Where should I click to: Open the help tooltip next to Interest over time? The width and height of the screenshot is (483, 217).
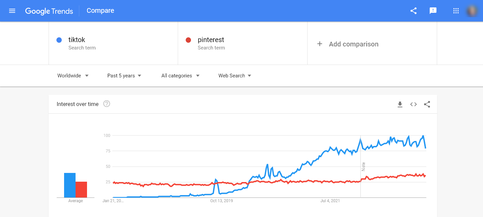click(107, 104)
